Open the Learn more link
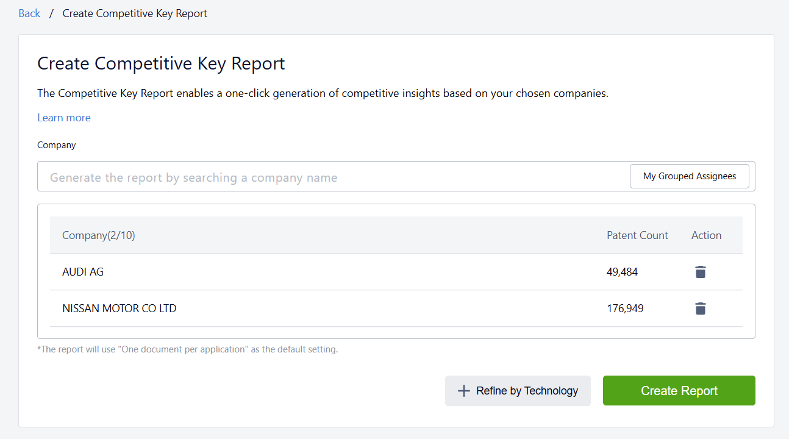The width and height of the screenshot is (789, 439). tap(64, 118)
